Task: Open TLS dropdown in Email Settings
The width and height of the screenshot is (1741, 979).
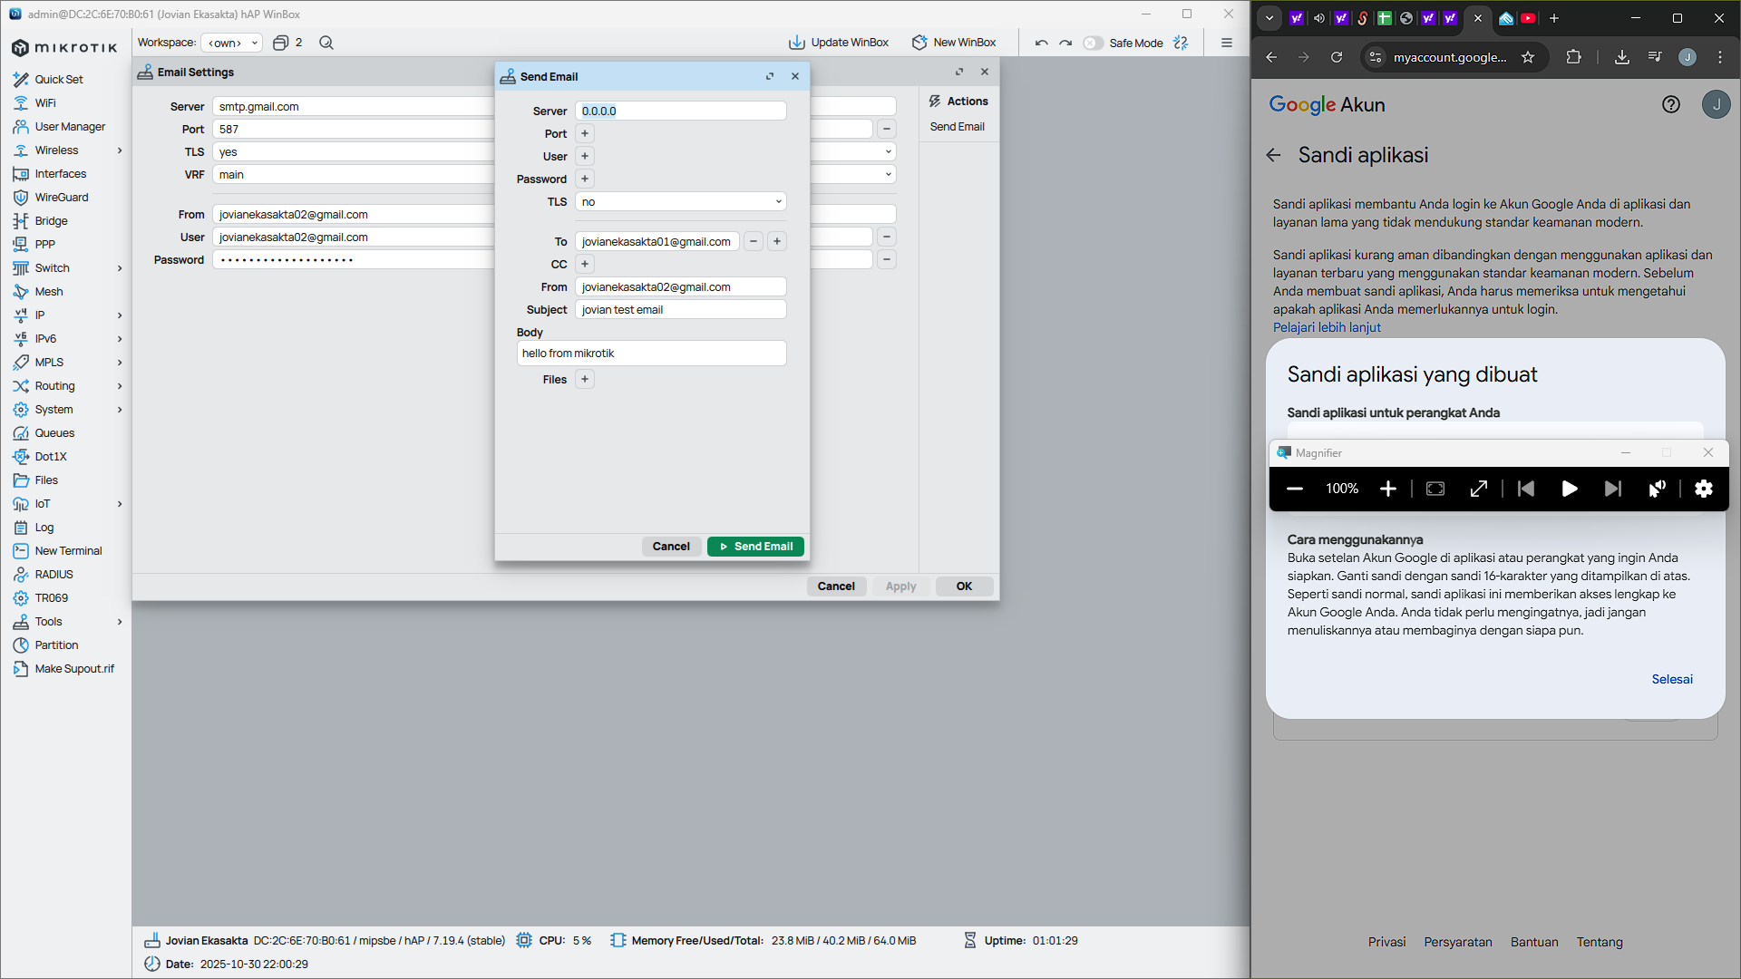Action: pyautogui.click(x=888, y=152)
